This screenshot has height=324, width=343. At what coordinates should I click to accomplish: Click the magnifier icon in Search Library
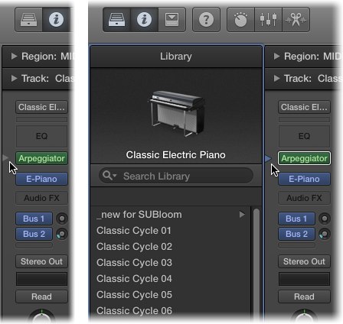tap(109, 176)
